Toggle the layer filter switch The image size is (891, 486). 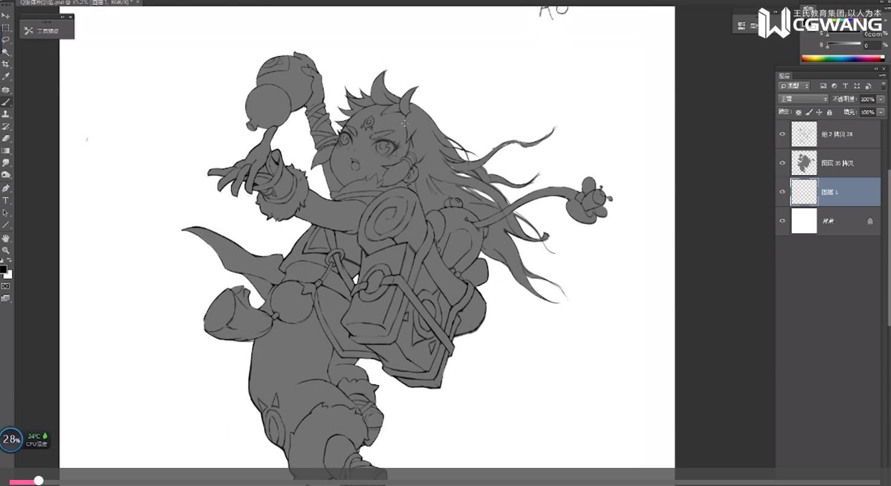(x=883, y=86)
